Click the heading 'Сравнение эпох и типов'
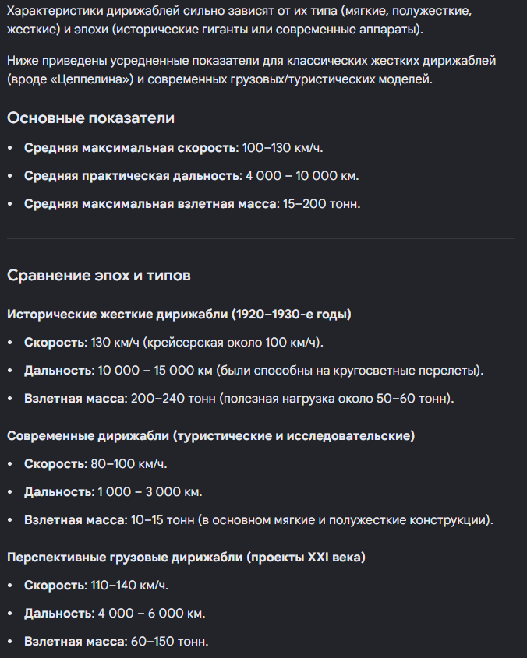 coord(99,276)
